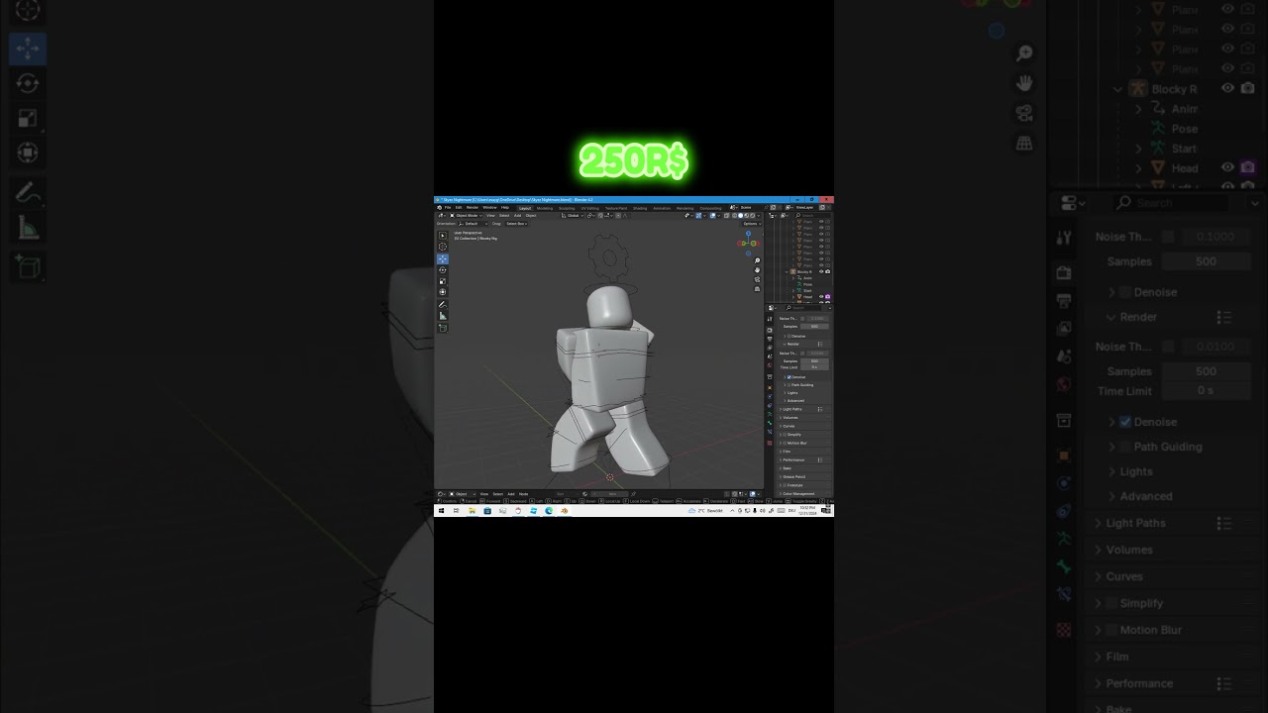
Task: Click the New button in bottom editor header
Action: click(x=610, y=494)
